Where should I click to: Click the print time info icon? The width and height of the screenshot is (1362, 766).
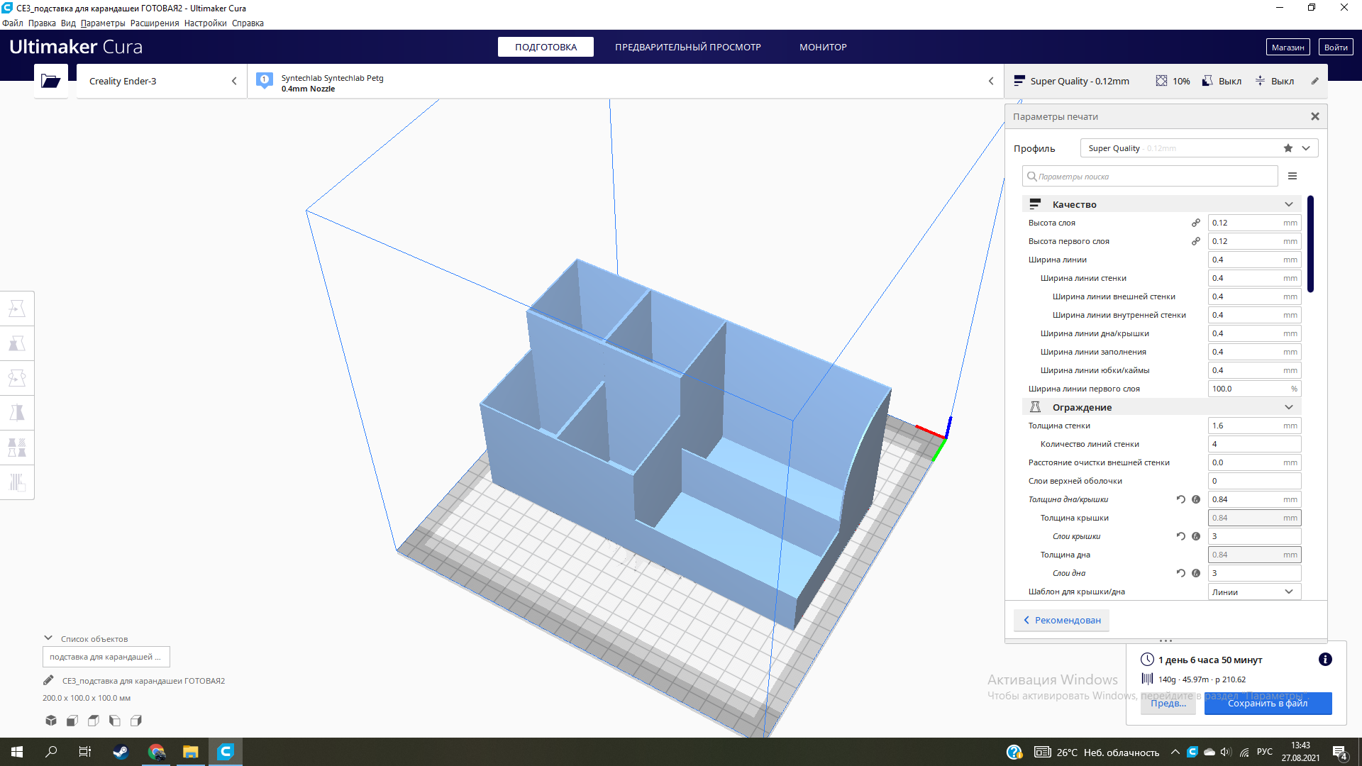(x=1324, y=660)
